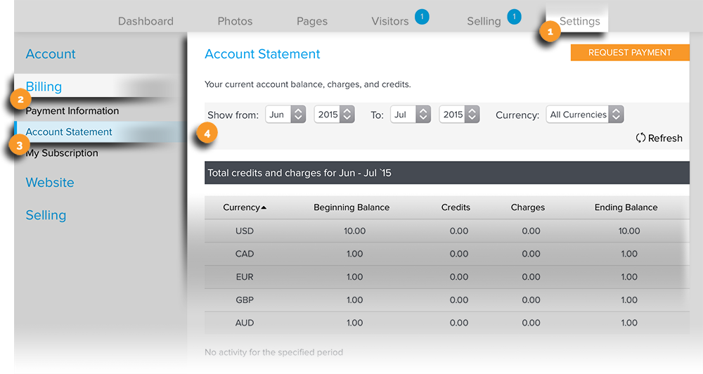Screen dimensions: 703x374
Task: Click the EUR currency cell
Action: point(245,277)
